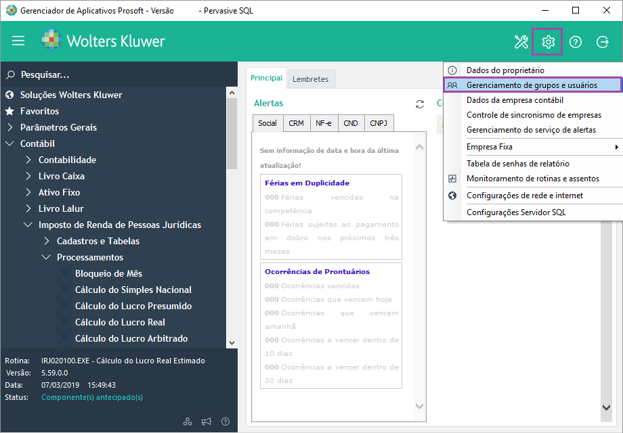Click the alerts list scroll-up arrow
623x433 pixels.
tap(420, 147)
